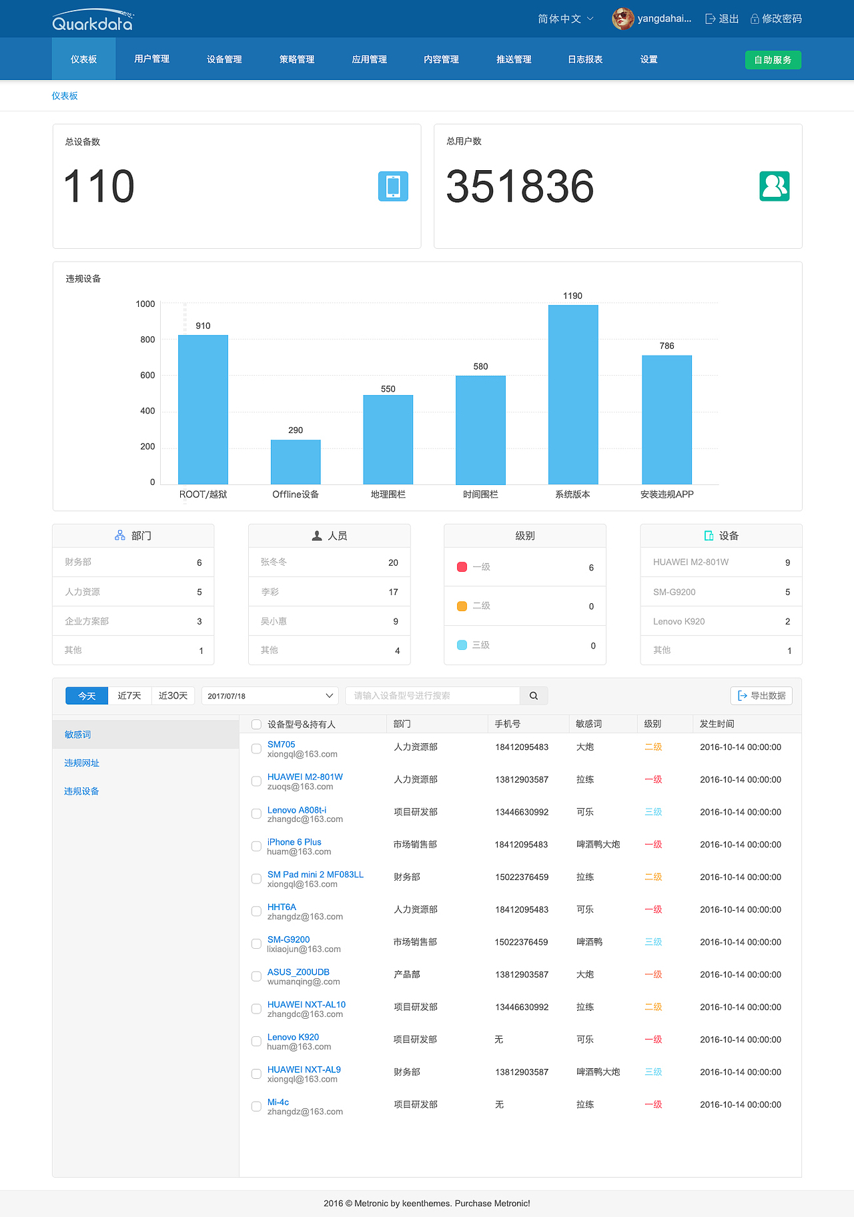The height and width of the screenshot is (1217, 854).
Task: Open the 内容管理 nav tab
Action: [x=441, y=59]
